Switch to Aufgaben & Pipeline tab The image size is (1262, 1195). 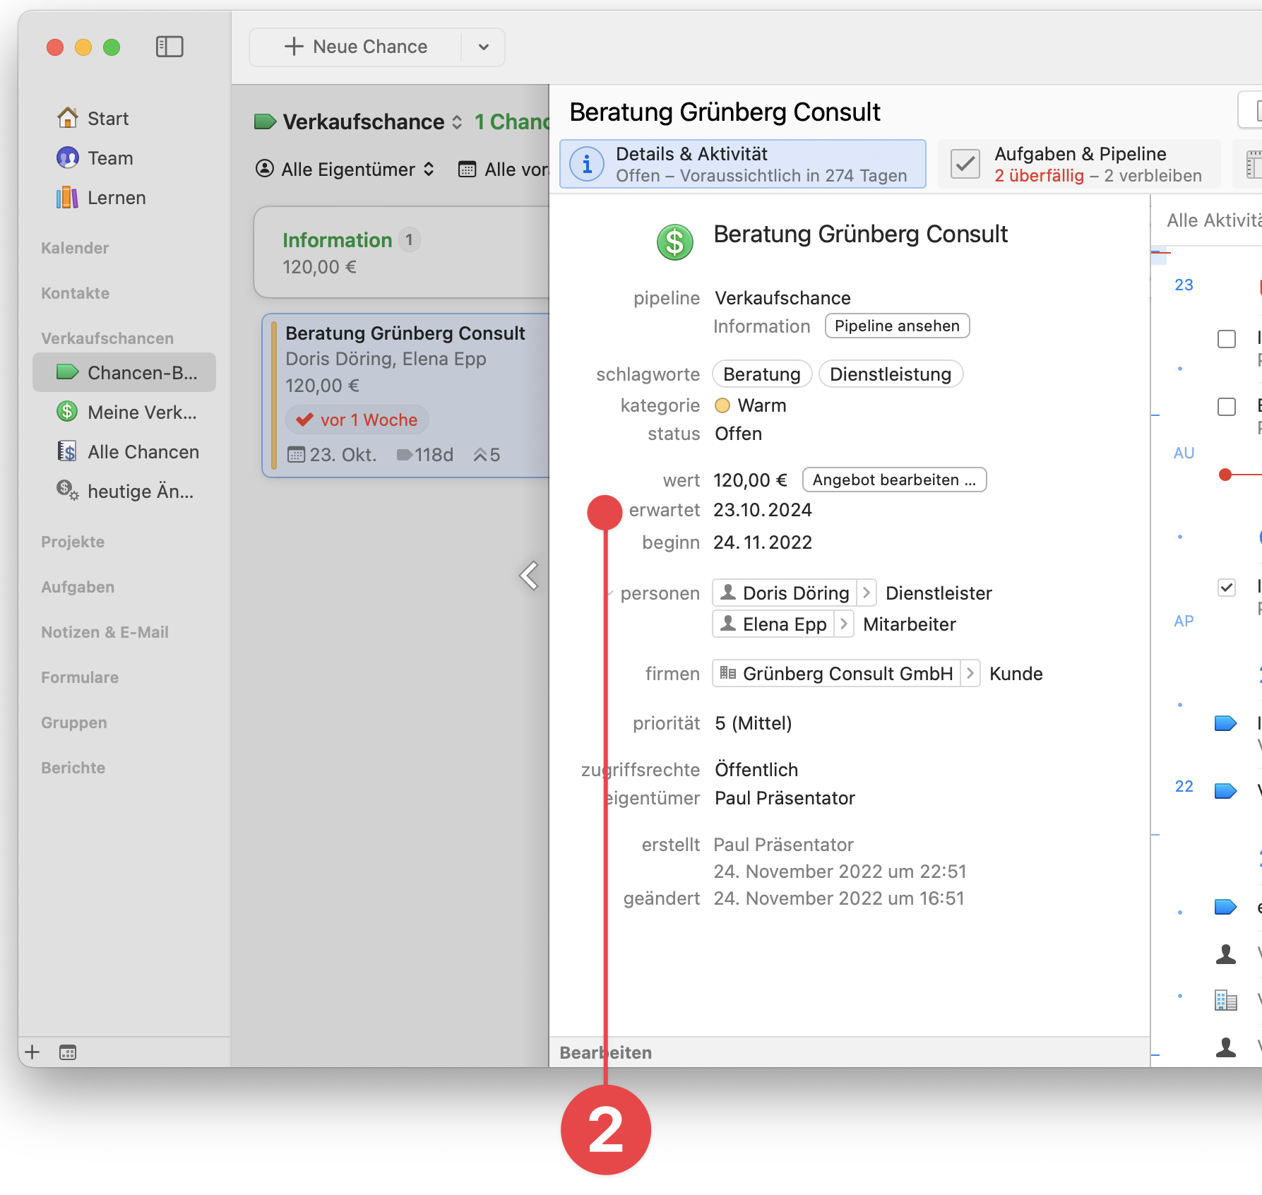pyautogui.click(x=1079, y=164)
